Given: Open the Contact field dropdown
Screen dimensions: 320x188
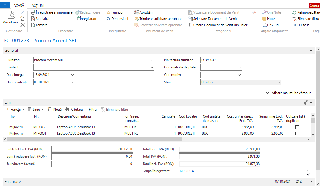Looking at the screenshot, I should [x=152, y=67].
